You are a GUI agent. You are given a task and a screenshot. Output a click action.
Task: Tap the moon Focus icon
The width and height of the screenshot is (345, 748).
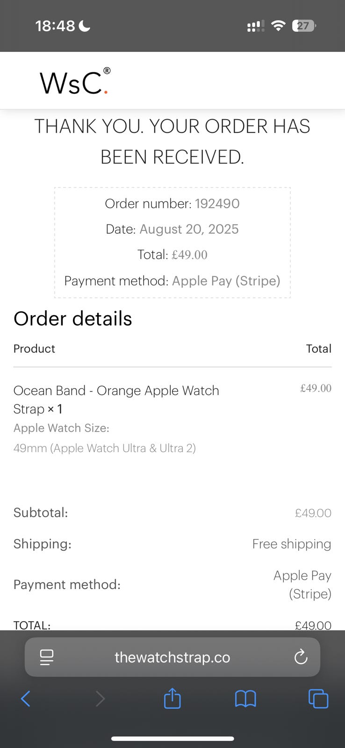click(85, 26)
